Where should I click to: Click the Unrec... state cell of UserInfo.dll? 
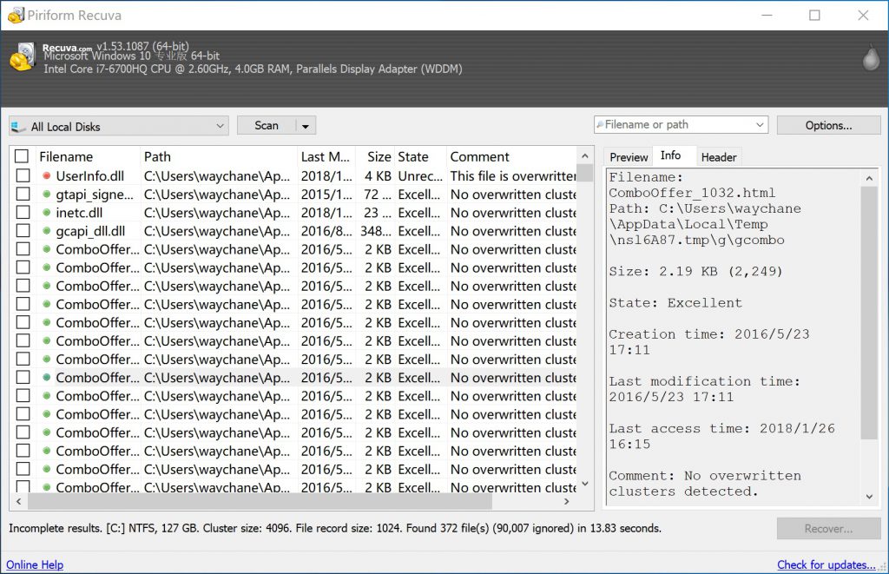420,175
